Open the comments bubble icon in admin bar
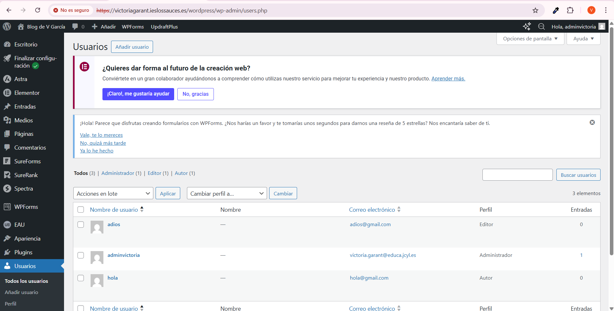 point(75,27)
